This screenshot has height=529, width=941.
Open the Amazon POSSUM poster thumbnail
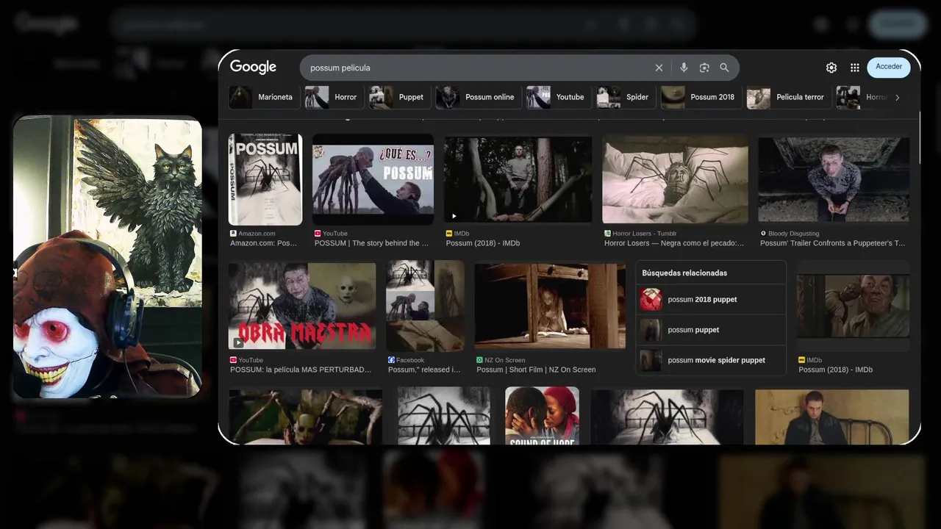click(x=265, y=179)
